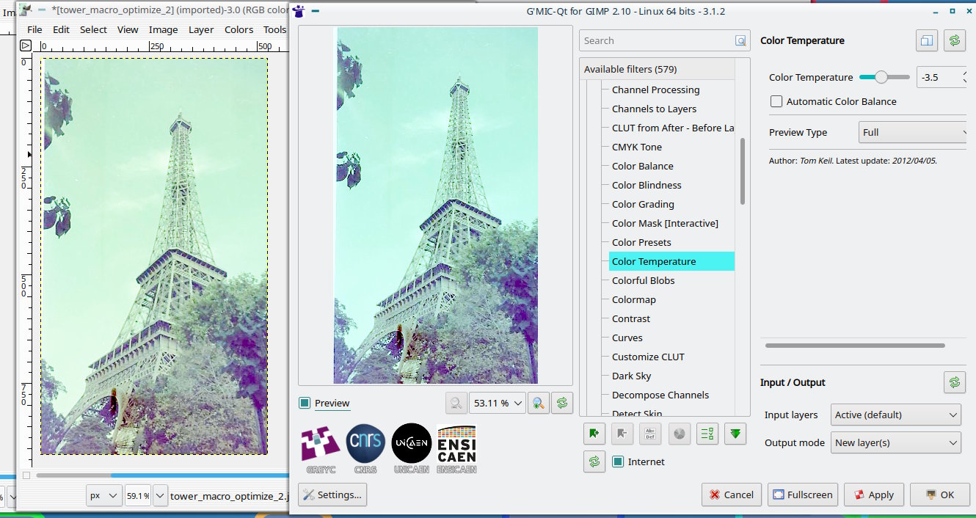Click the filter Search field

pyautogui.click(x=664, y=40)
